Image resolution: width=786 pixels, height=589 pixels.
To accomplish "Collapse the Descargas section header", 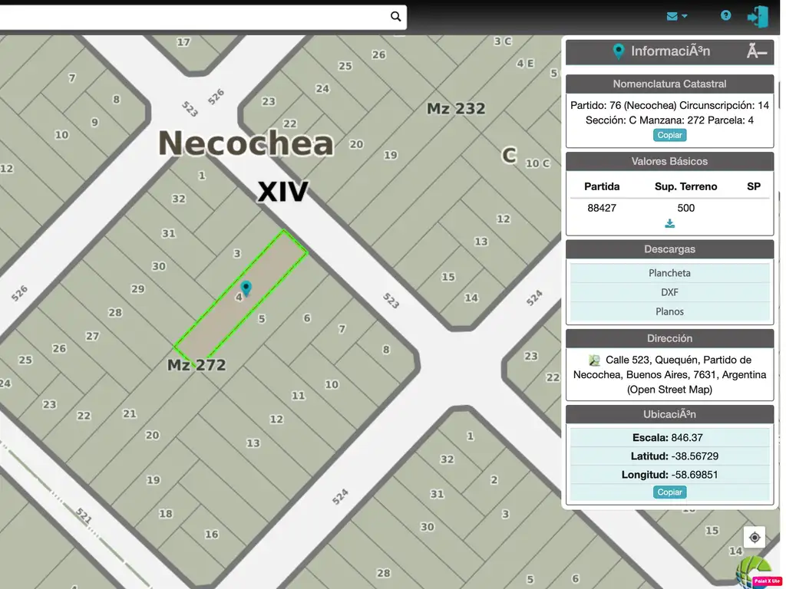I will coord(669,249).
